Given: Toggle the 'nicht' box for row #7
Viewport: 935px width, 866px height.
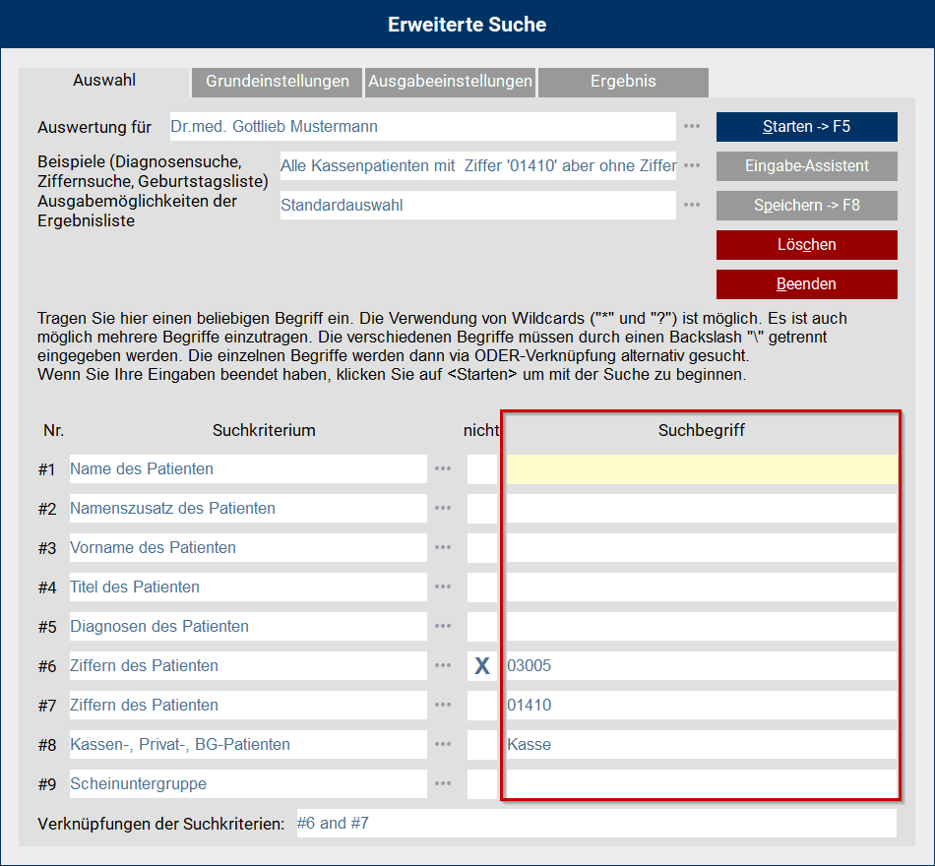Looking at the screenshot, I should [x=482, y=706].
